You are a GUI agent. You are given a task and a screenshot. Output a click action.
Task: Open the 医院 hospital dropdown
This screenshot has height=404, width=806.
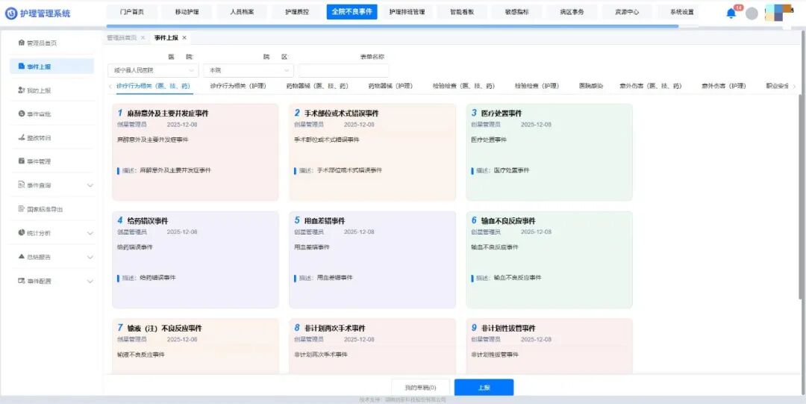pyautogui.click(x=153, y=70)
